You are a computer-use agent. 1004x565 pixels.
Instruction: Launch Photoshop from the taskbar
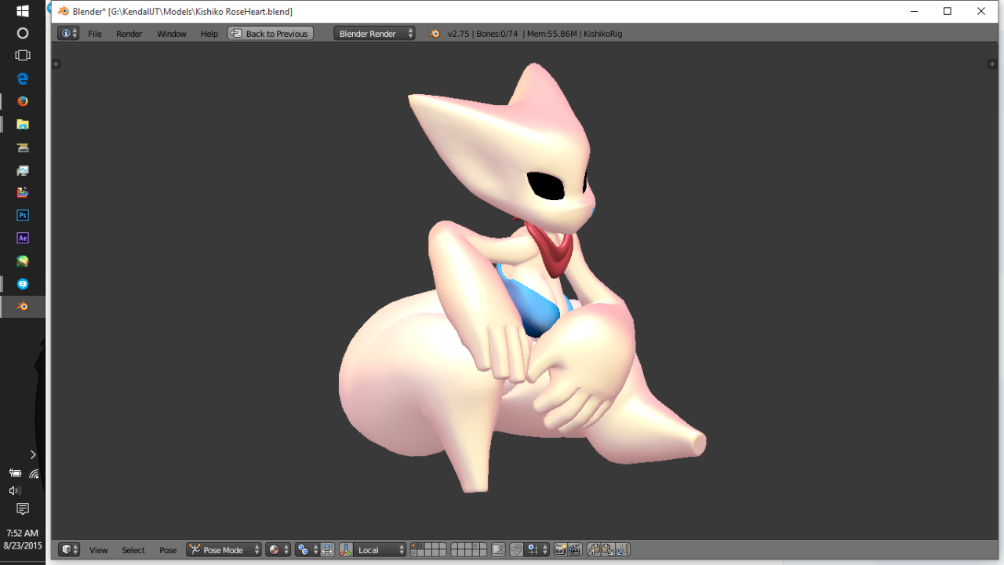[x=23, y=215]
